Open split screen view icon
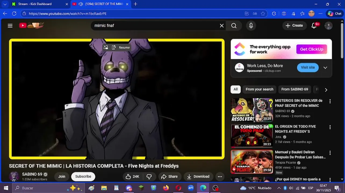This screenshot has height=193, width=345. point(284,13)
